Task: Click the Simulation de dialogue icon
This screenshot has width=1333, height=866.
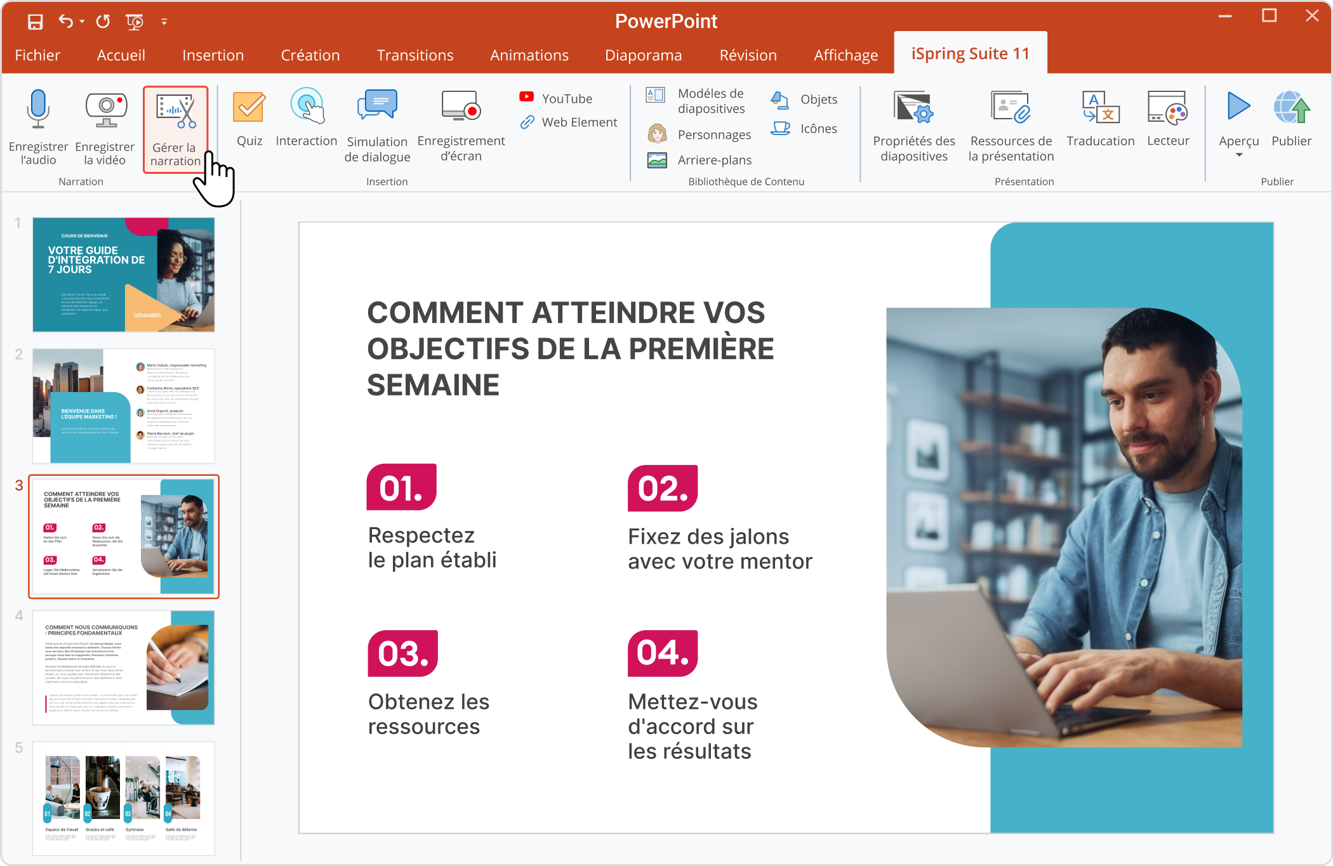Action: [378, 126]
